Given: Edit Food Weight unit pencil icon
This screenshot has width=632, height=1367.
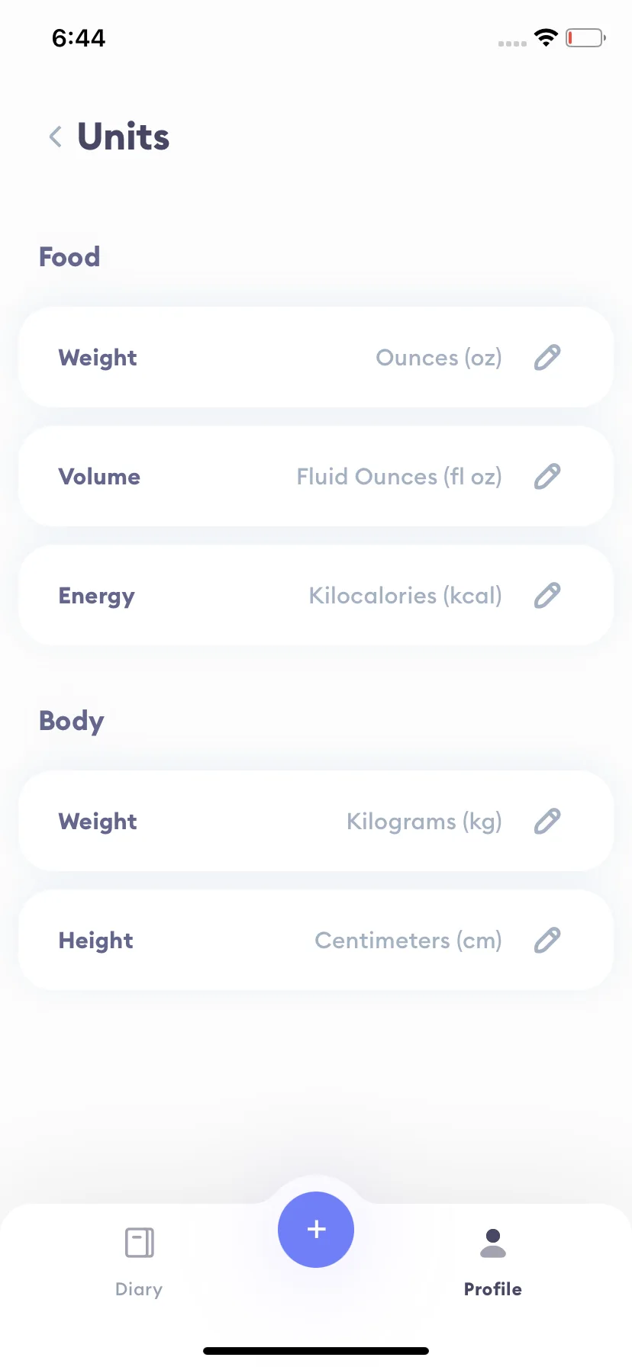Looking at the screenshot, I should coord(547,357).
